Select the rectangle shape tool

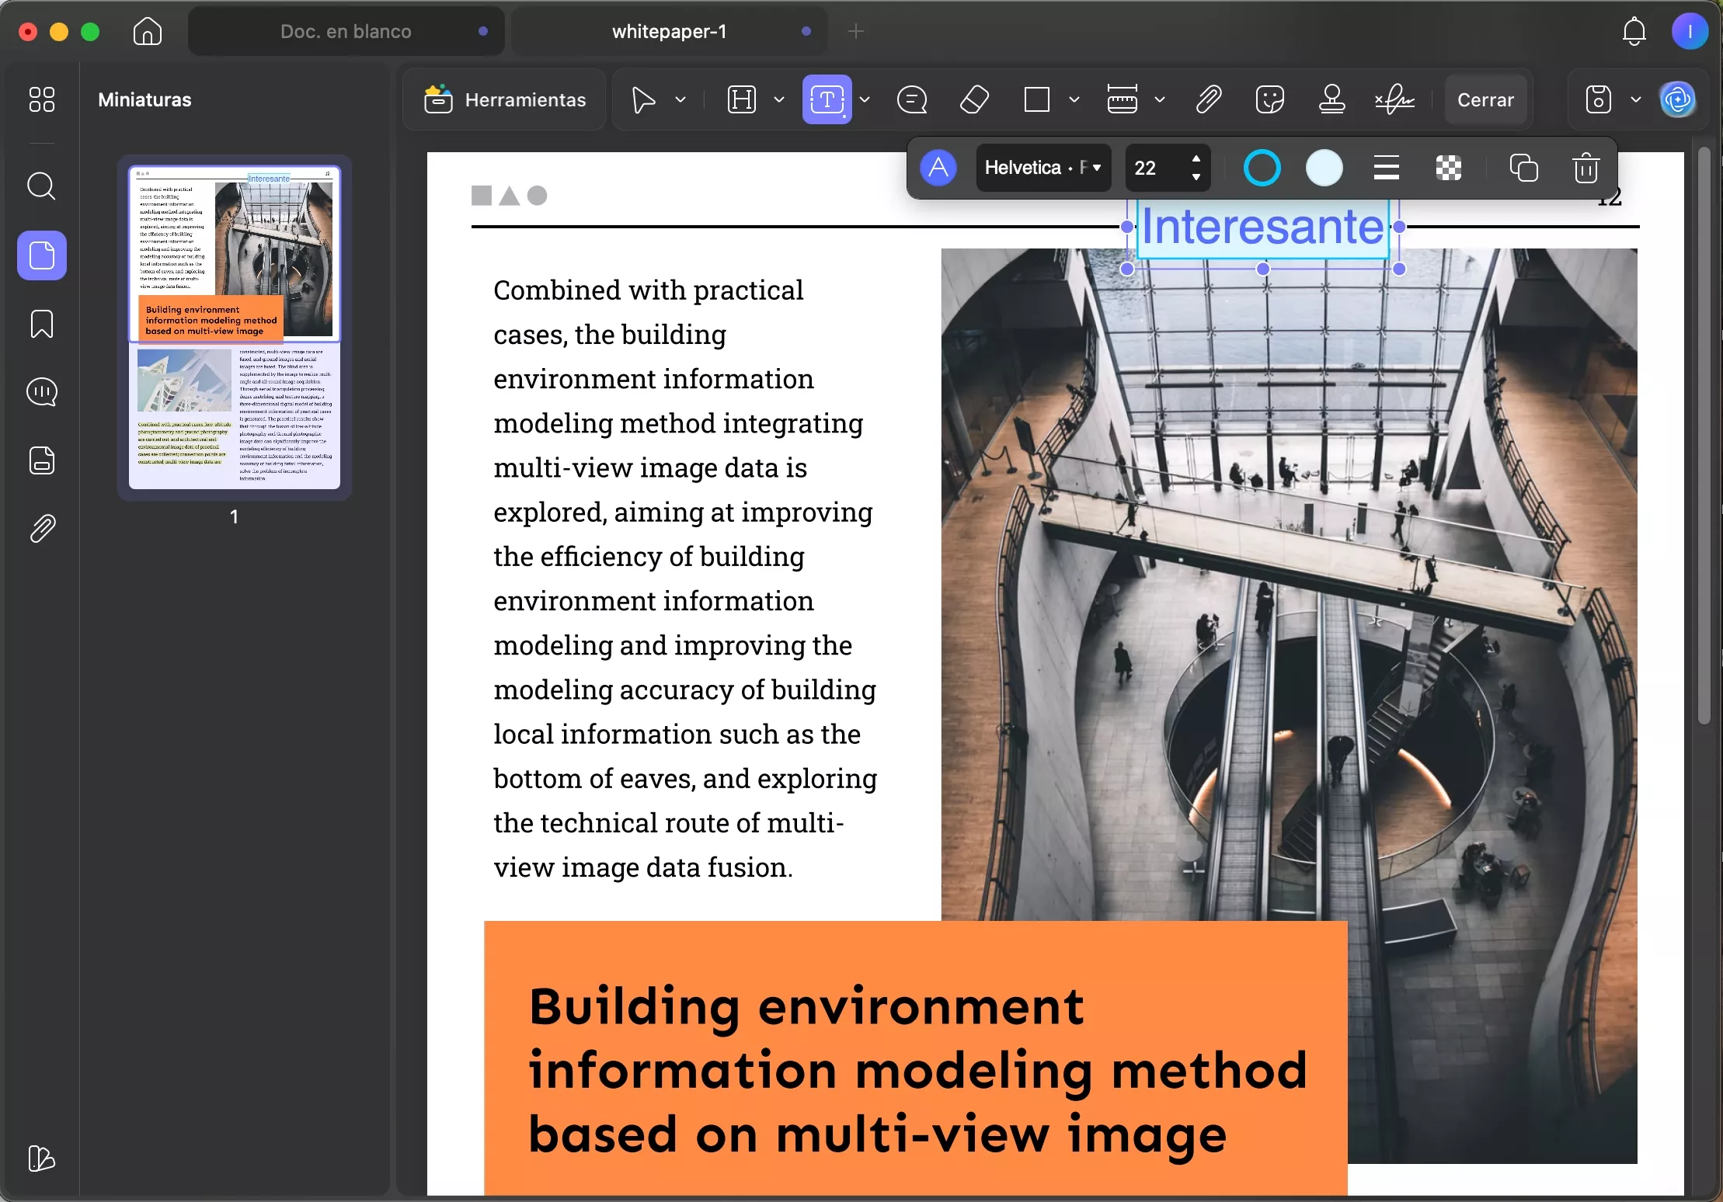1037,100
